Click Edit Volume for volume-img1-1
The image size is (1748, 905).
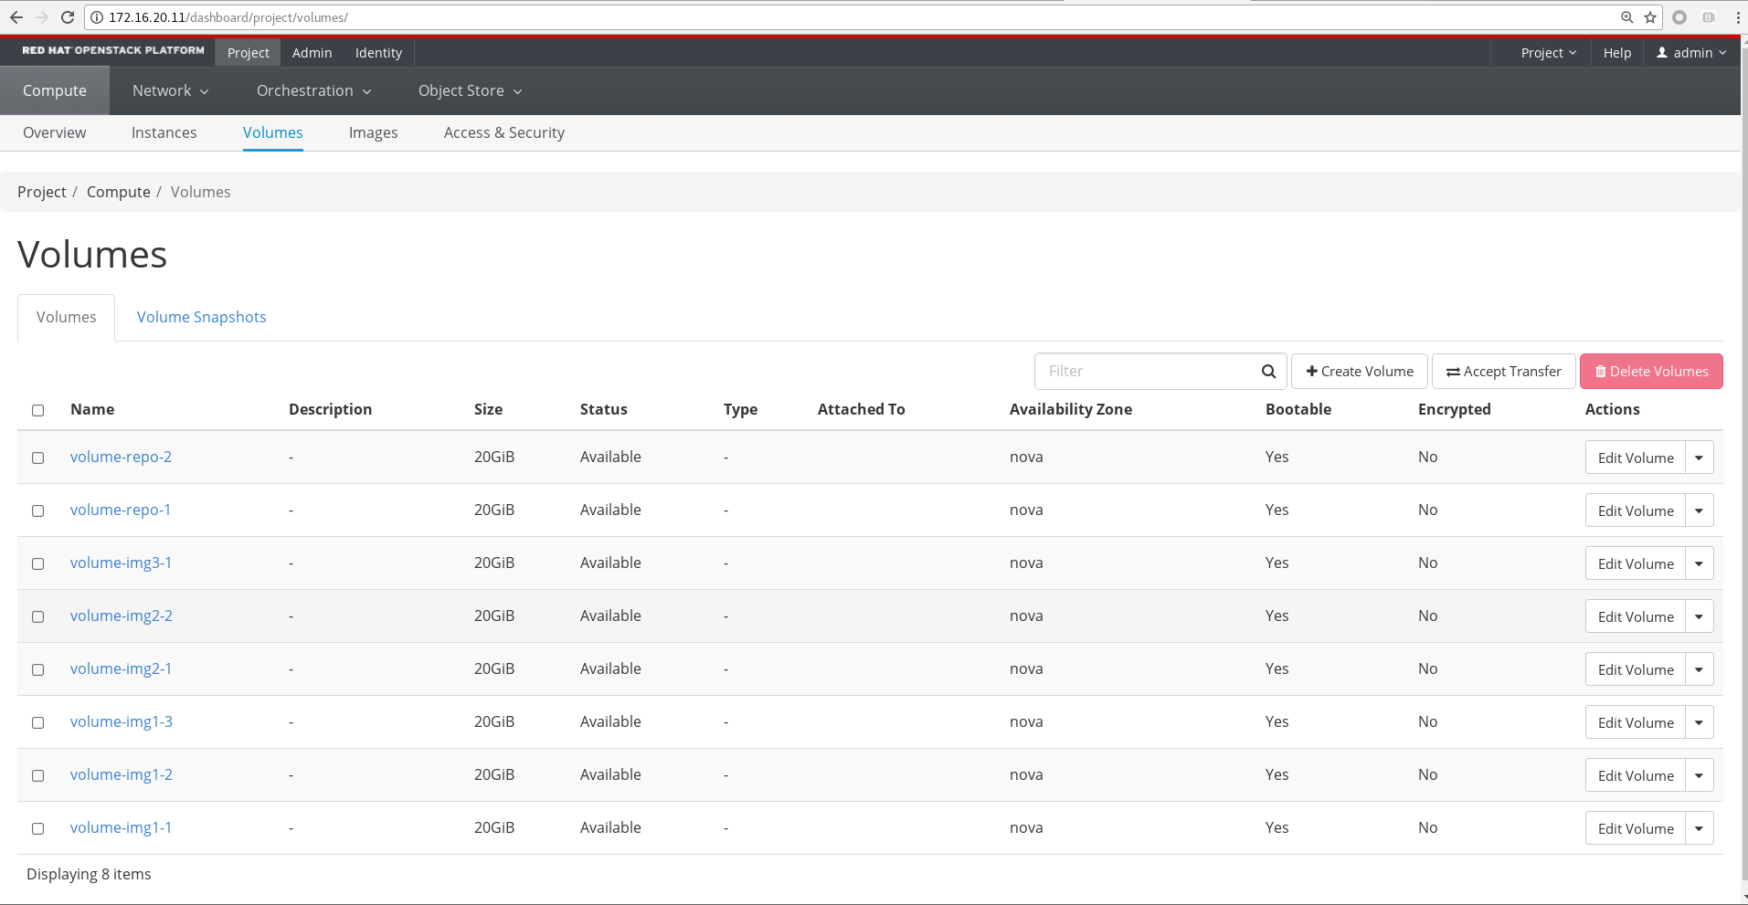pyautogui.click(x=1635, y=828)
